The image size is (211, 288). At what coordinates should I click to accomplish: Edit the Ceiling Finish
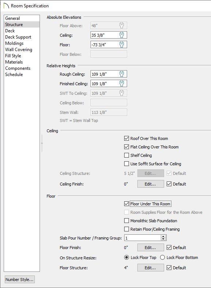(x=151, y=184)
